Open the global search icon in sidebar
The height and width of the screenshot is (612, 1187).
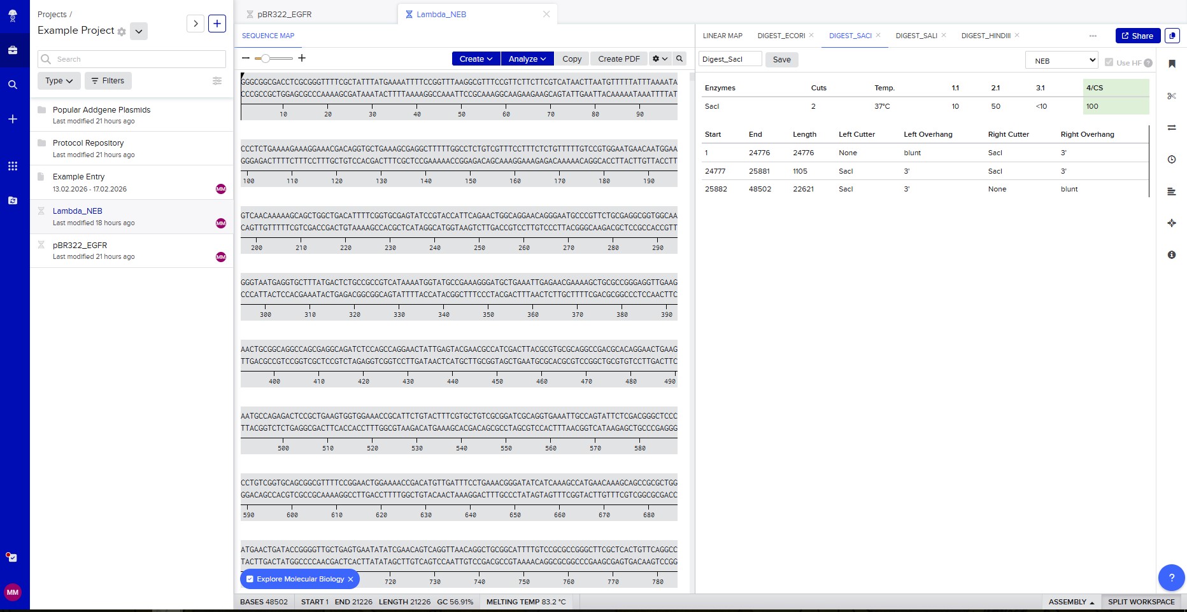[13, 85]
